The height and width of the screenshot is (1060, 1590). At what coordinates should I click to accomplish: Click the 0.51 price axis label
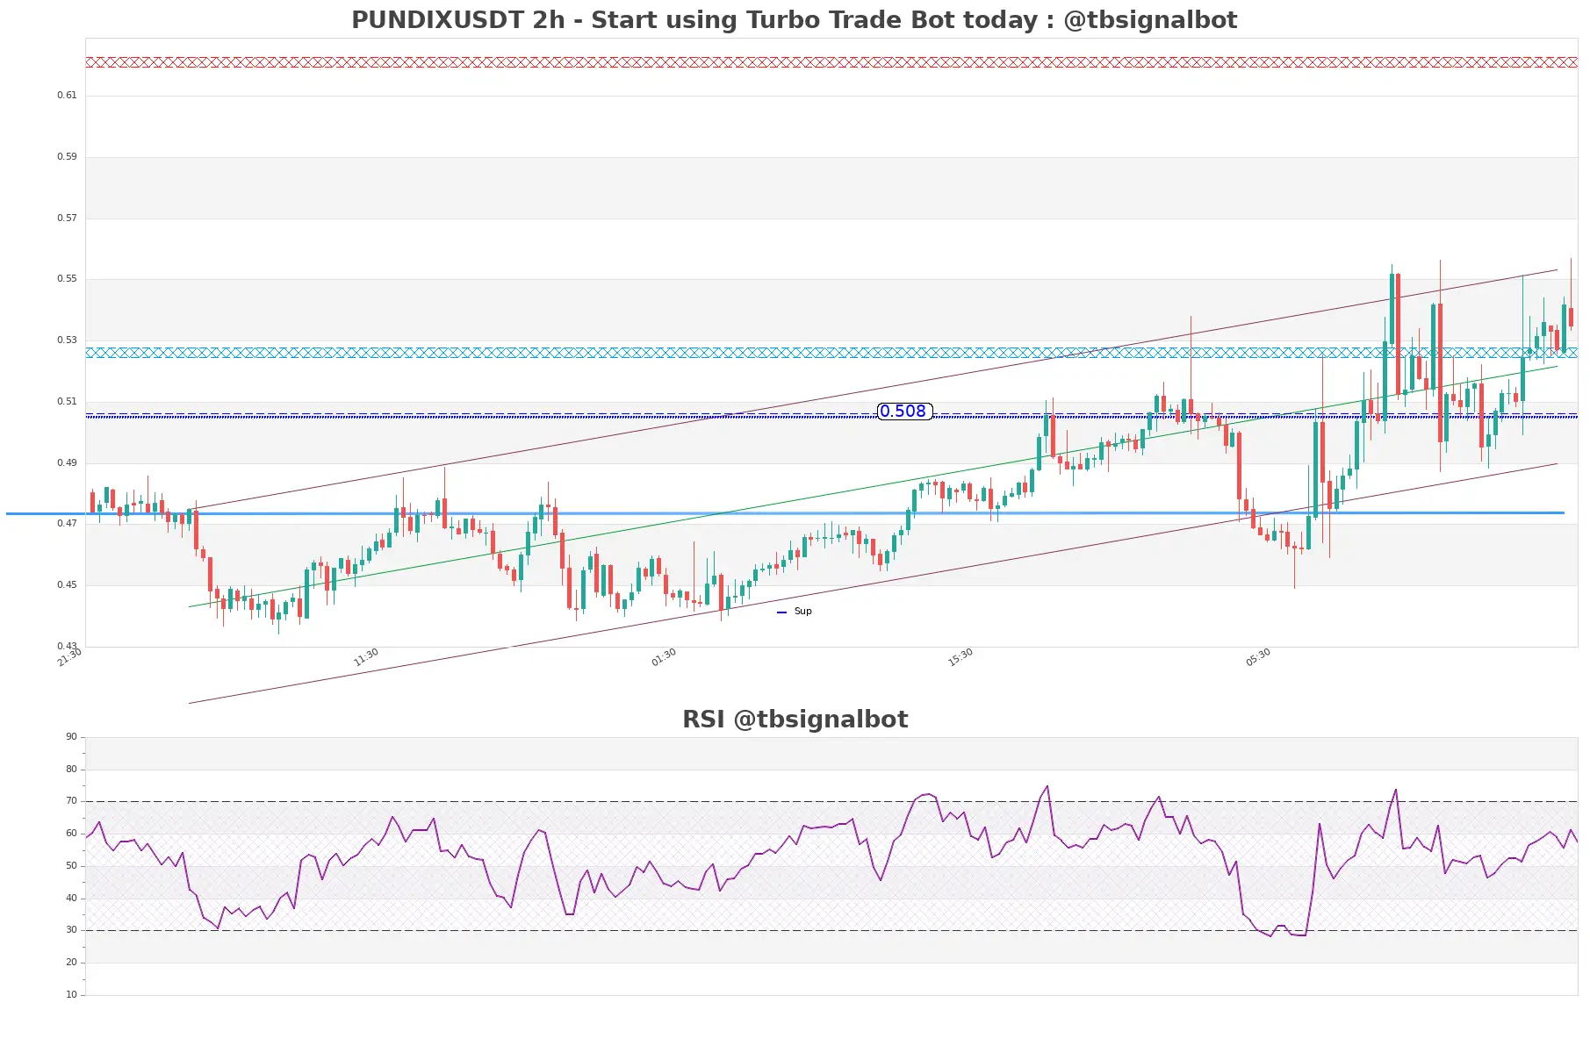[x=67, y=402]
